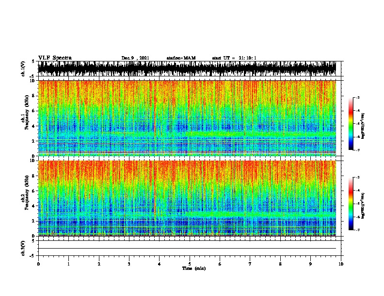
Task: Click the "3" tick on the time axis
Action: pyautogui.click(x=129, y=264)
